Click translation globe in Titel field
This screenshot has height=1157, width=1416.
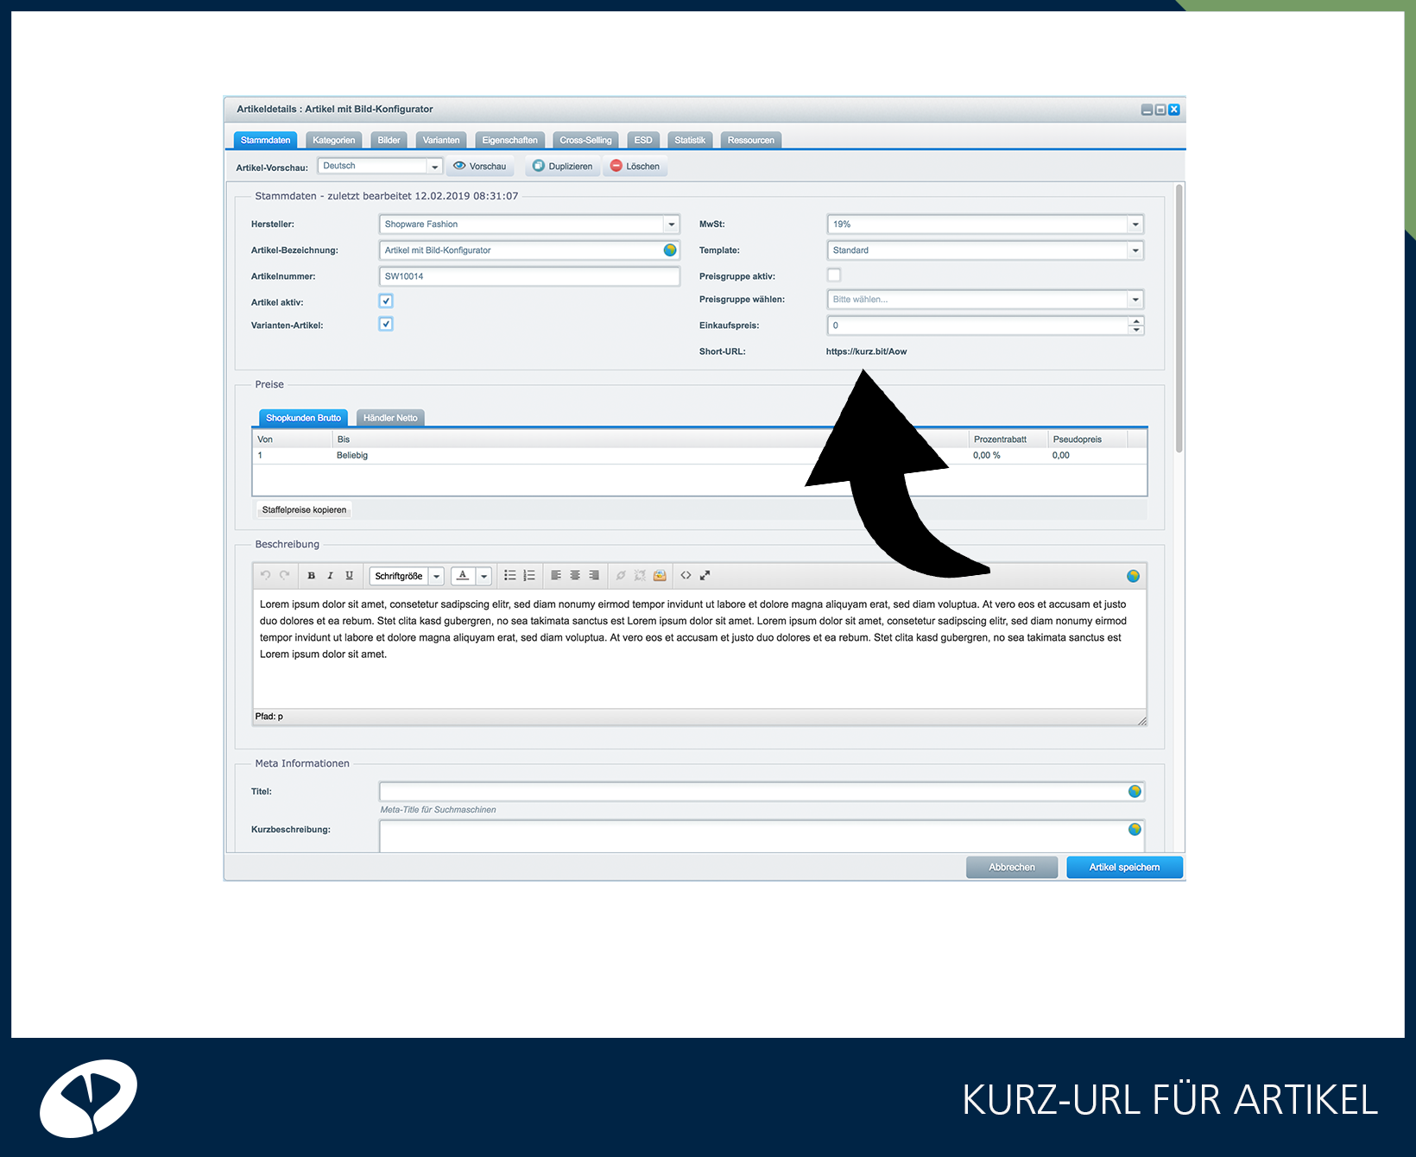(1135, 791)
